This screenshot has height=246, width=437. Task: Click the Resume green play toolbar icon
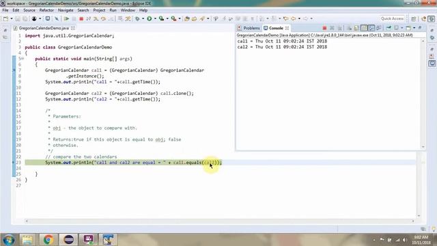pyautogui.click(x=66, y=18)
